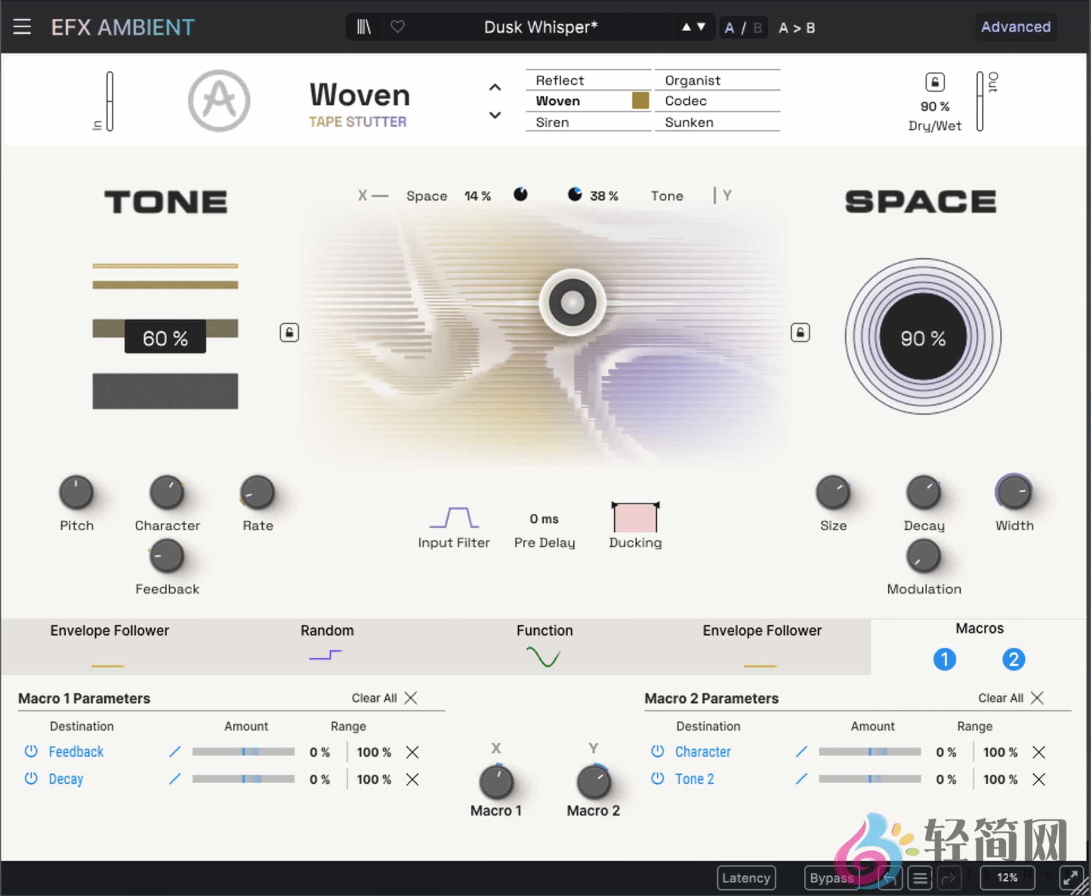Enable the Feedback macro destination power toggle

click(31, 752)
